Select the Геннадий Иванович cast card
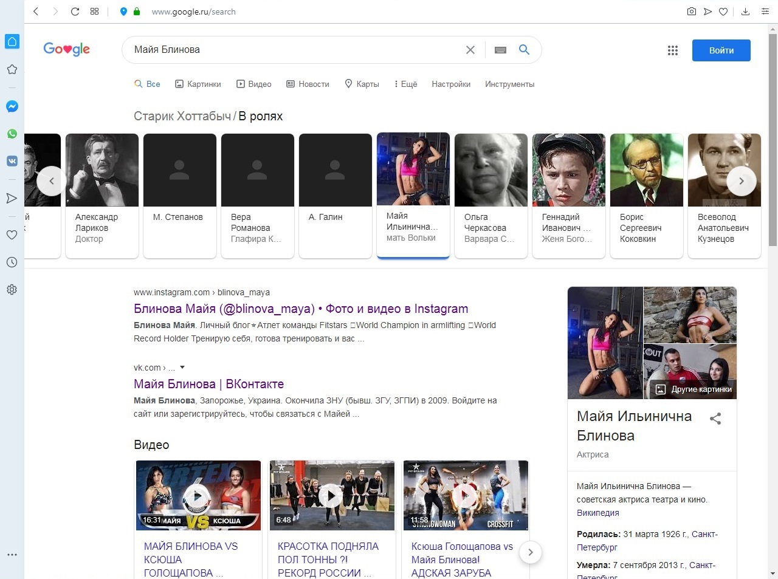 click(x=569, y=196)
